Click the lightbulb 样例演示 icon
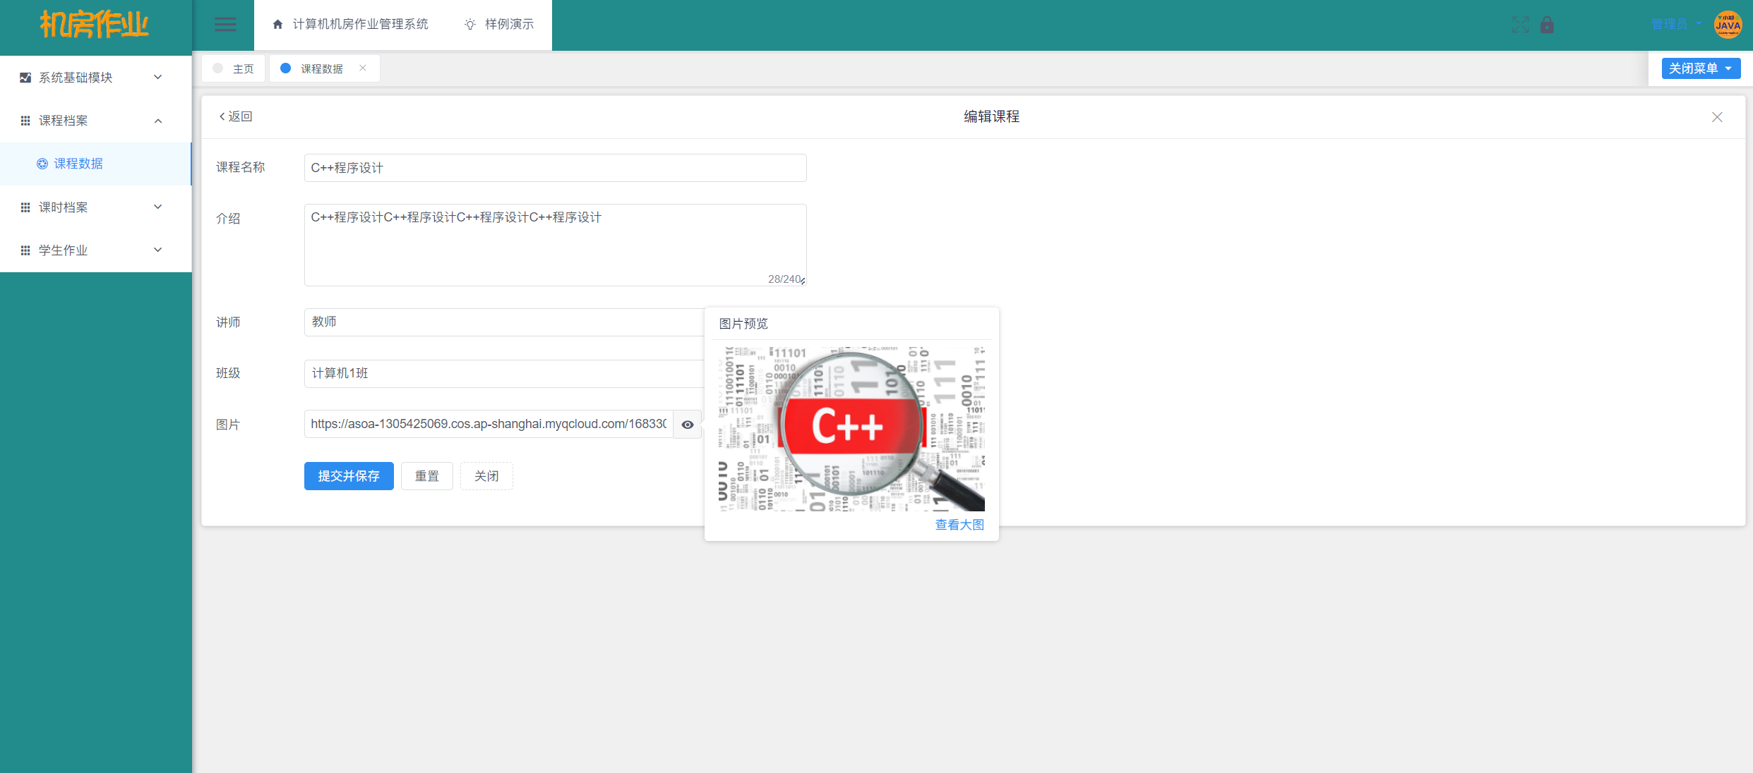 tap(470, 25)
